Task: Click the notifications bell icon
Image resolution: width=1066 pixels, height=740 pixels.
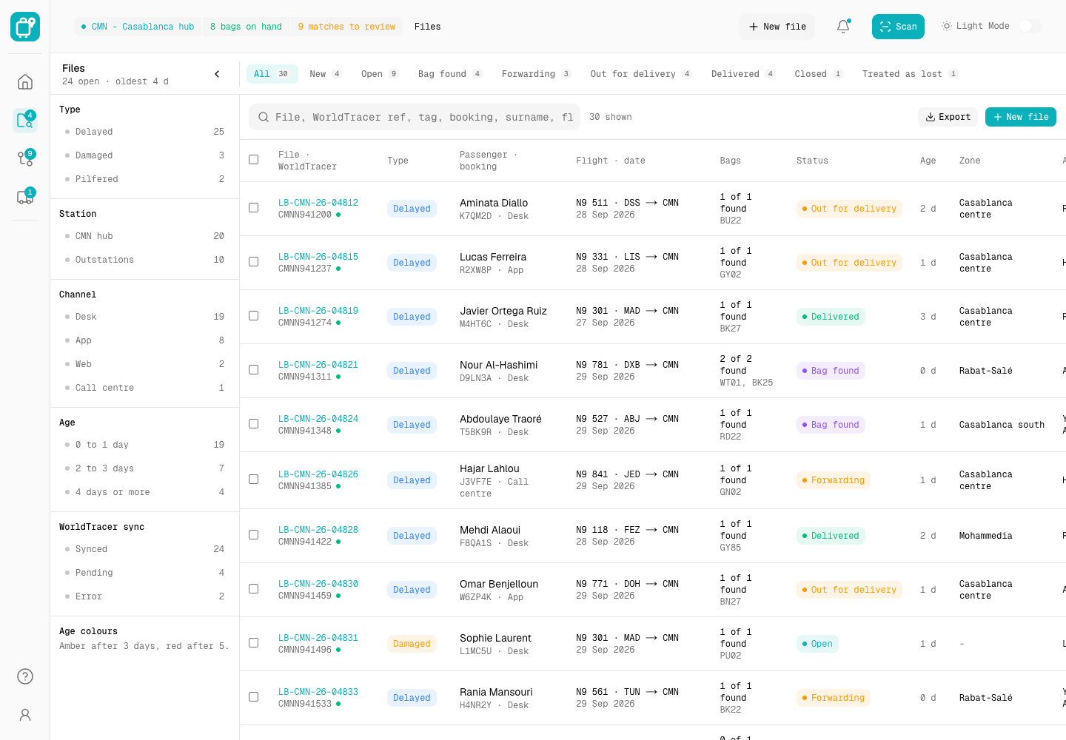Action: pos(843,27)
